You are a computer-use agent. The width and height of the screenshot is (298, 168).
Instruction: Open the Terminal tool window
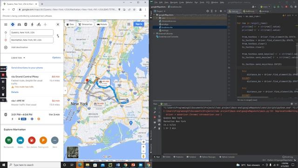point(191,157)
